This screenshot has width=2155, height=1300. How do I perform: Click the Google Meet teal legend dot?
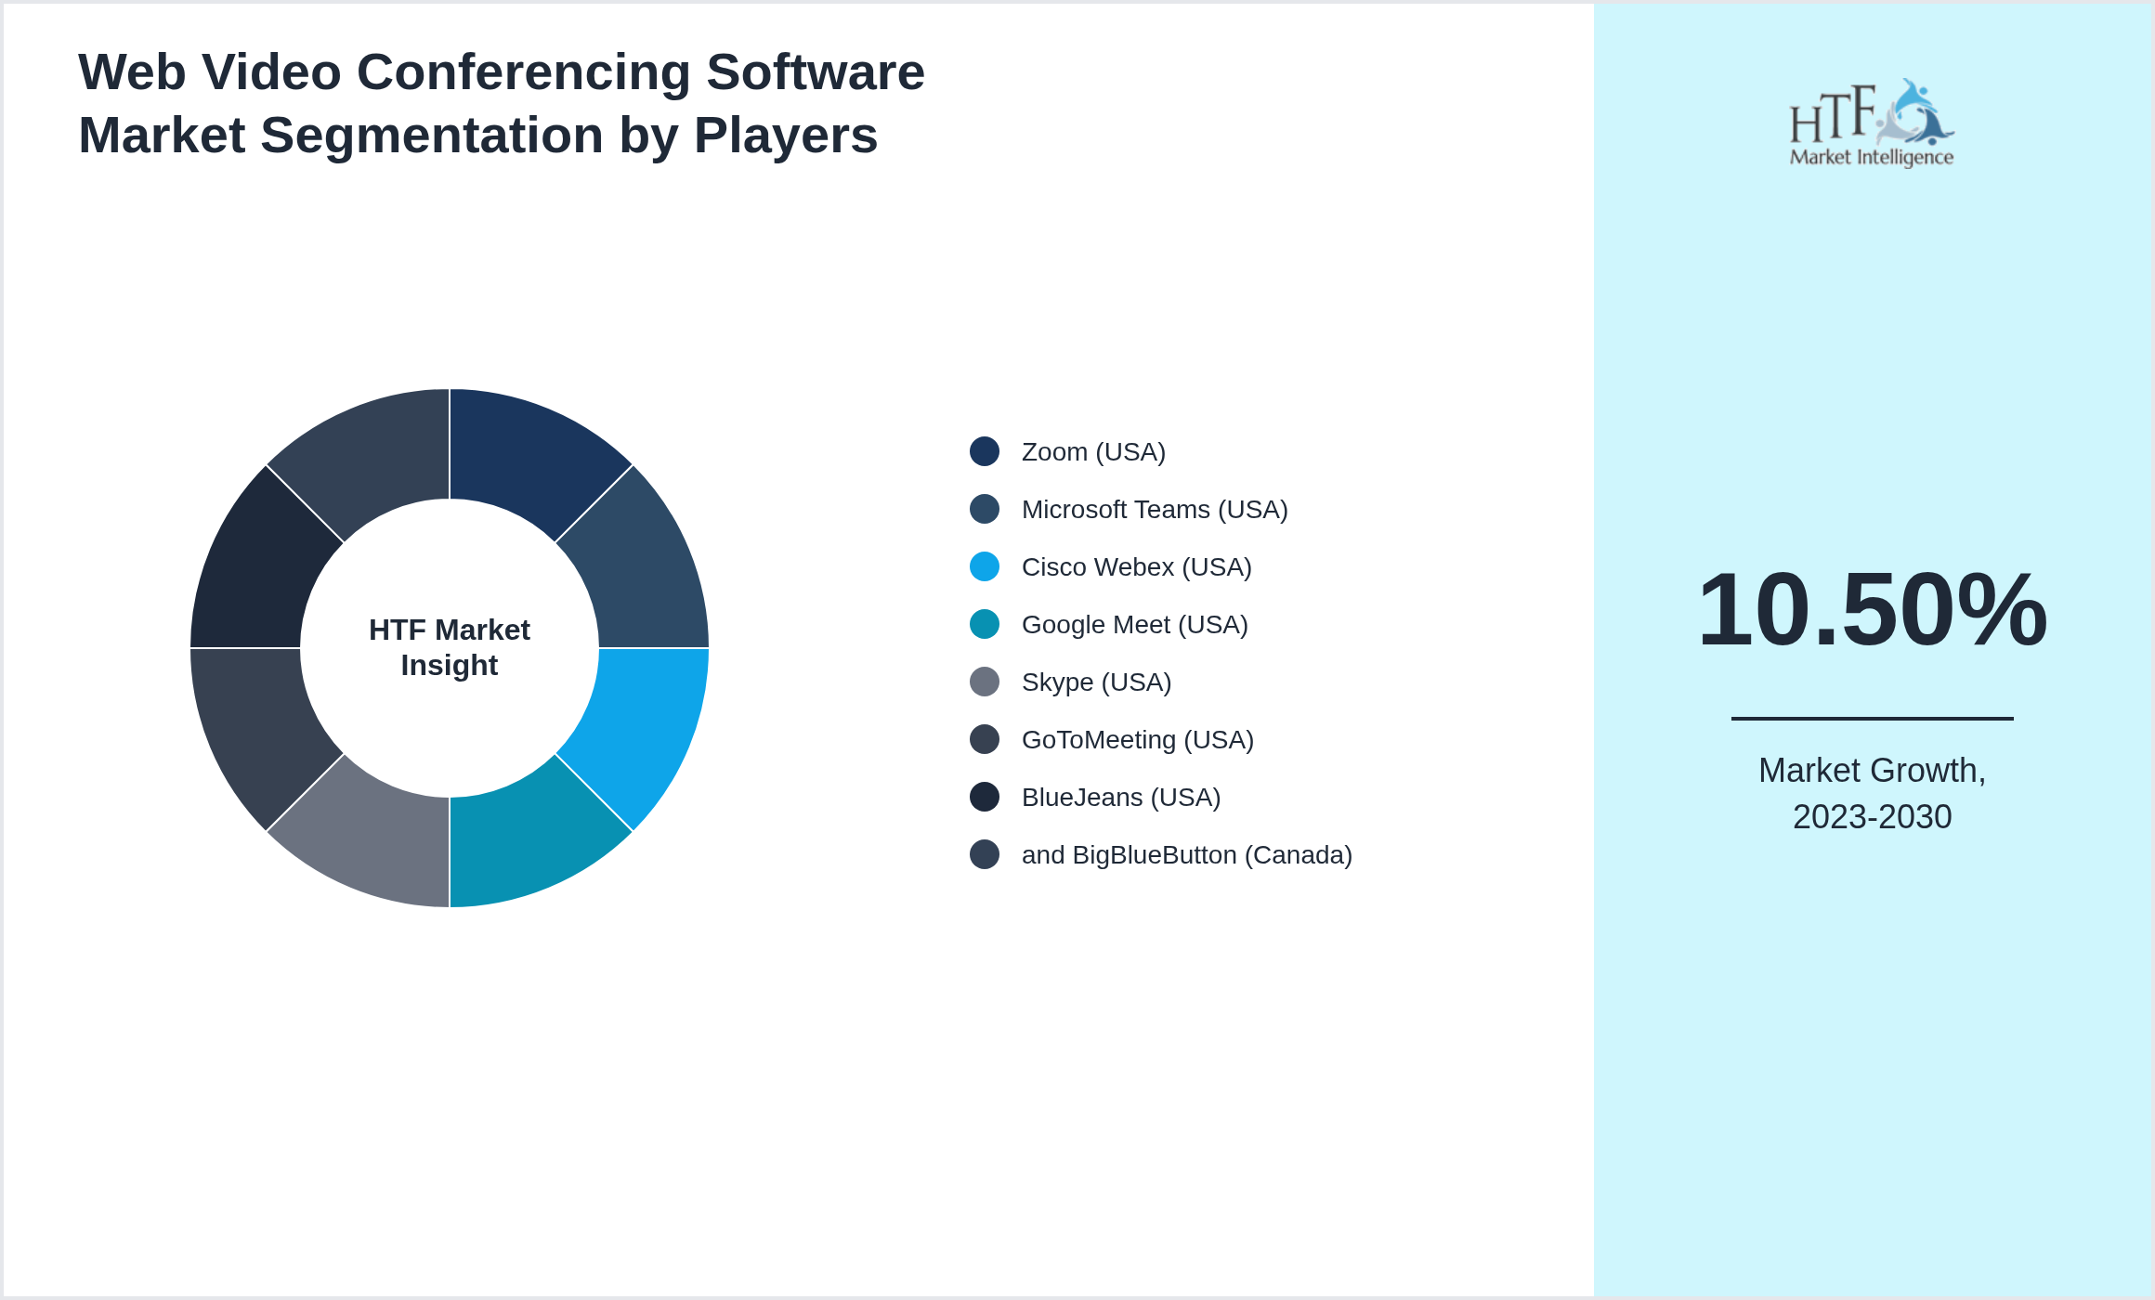click(x=985, y=625)
